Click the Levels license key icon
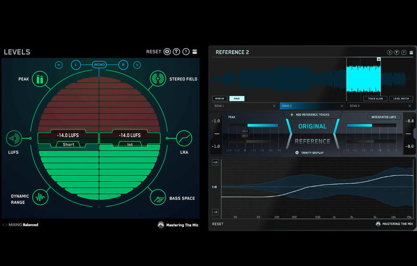417x266 pixels. click(x=176, y=52)
